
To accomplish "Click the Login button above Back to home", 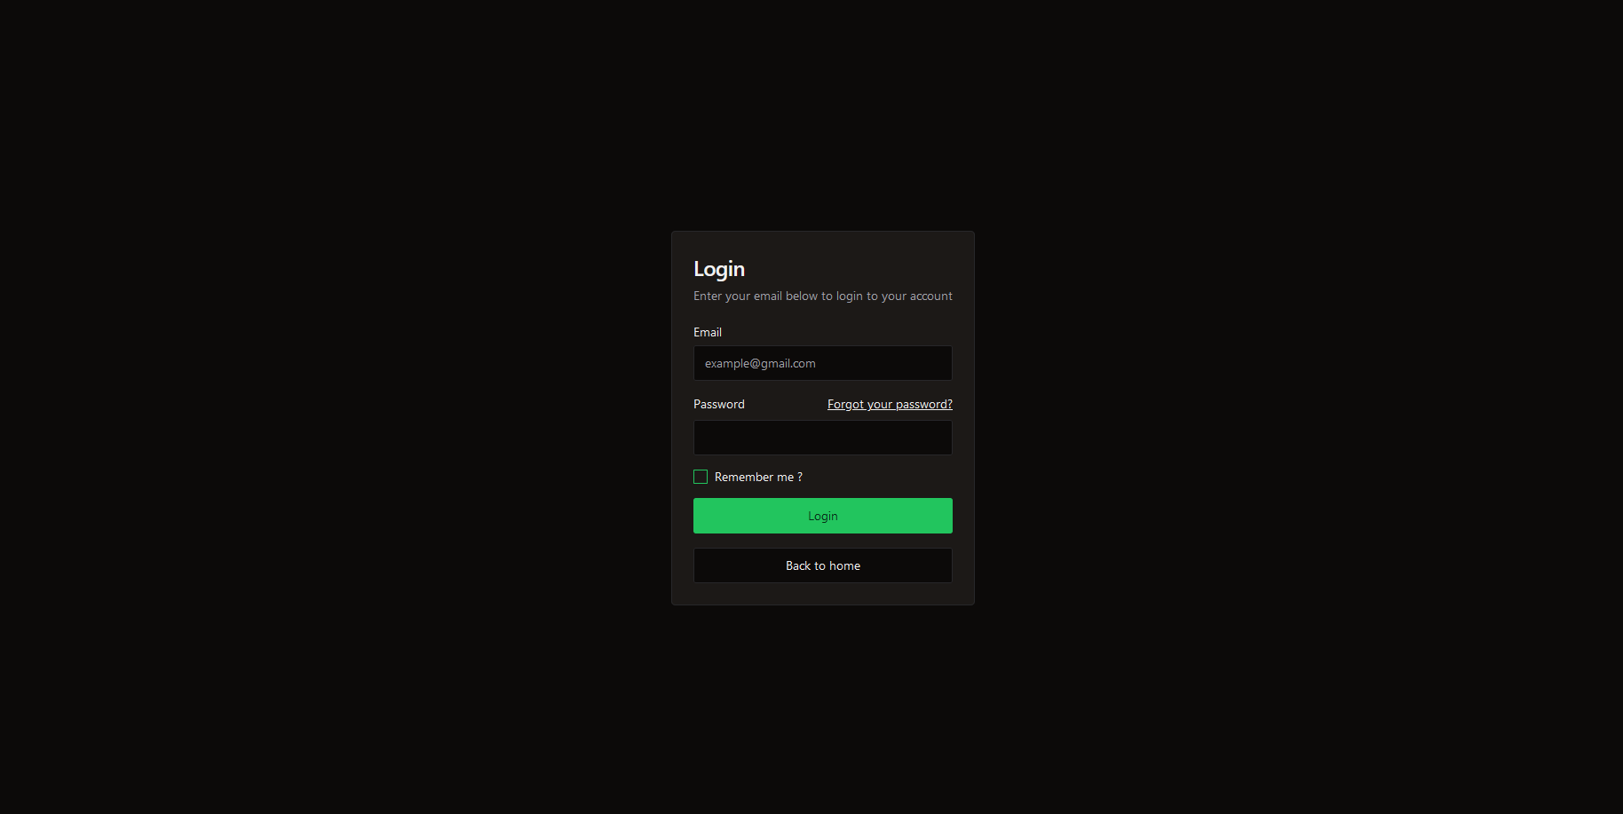I will 823,516.
